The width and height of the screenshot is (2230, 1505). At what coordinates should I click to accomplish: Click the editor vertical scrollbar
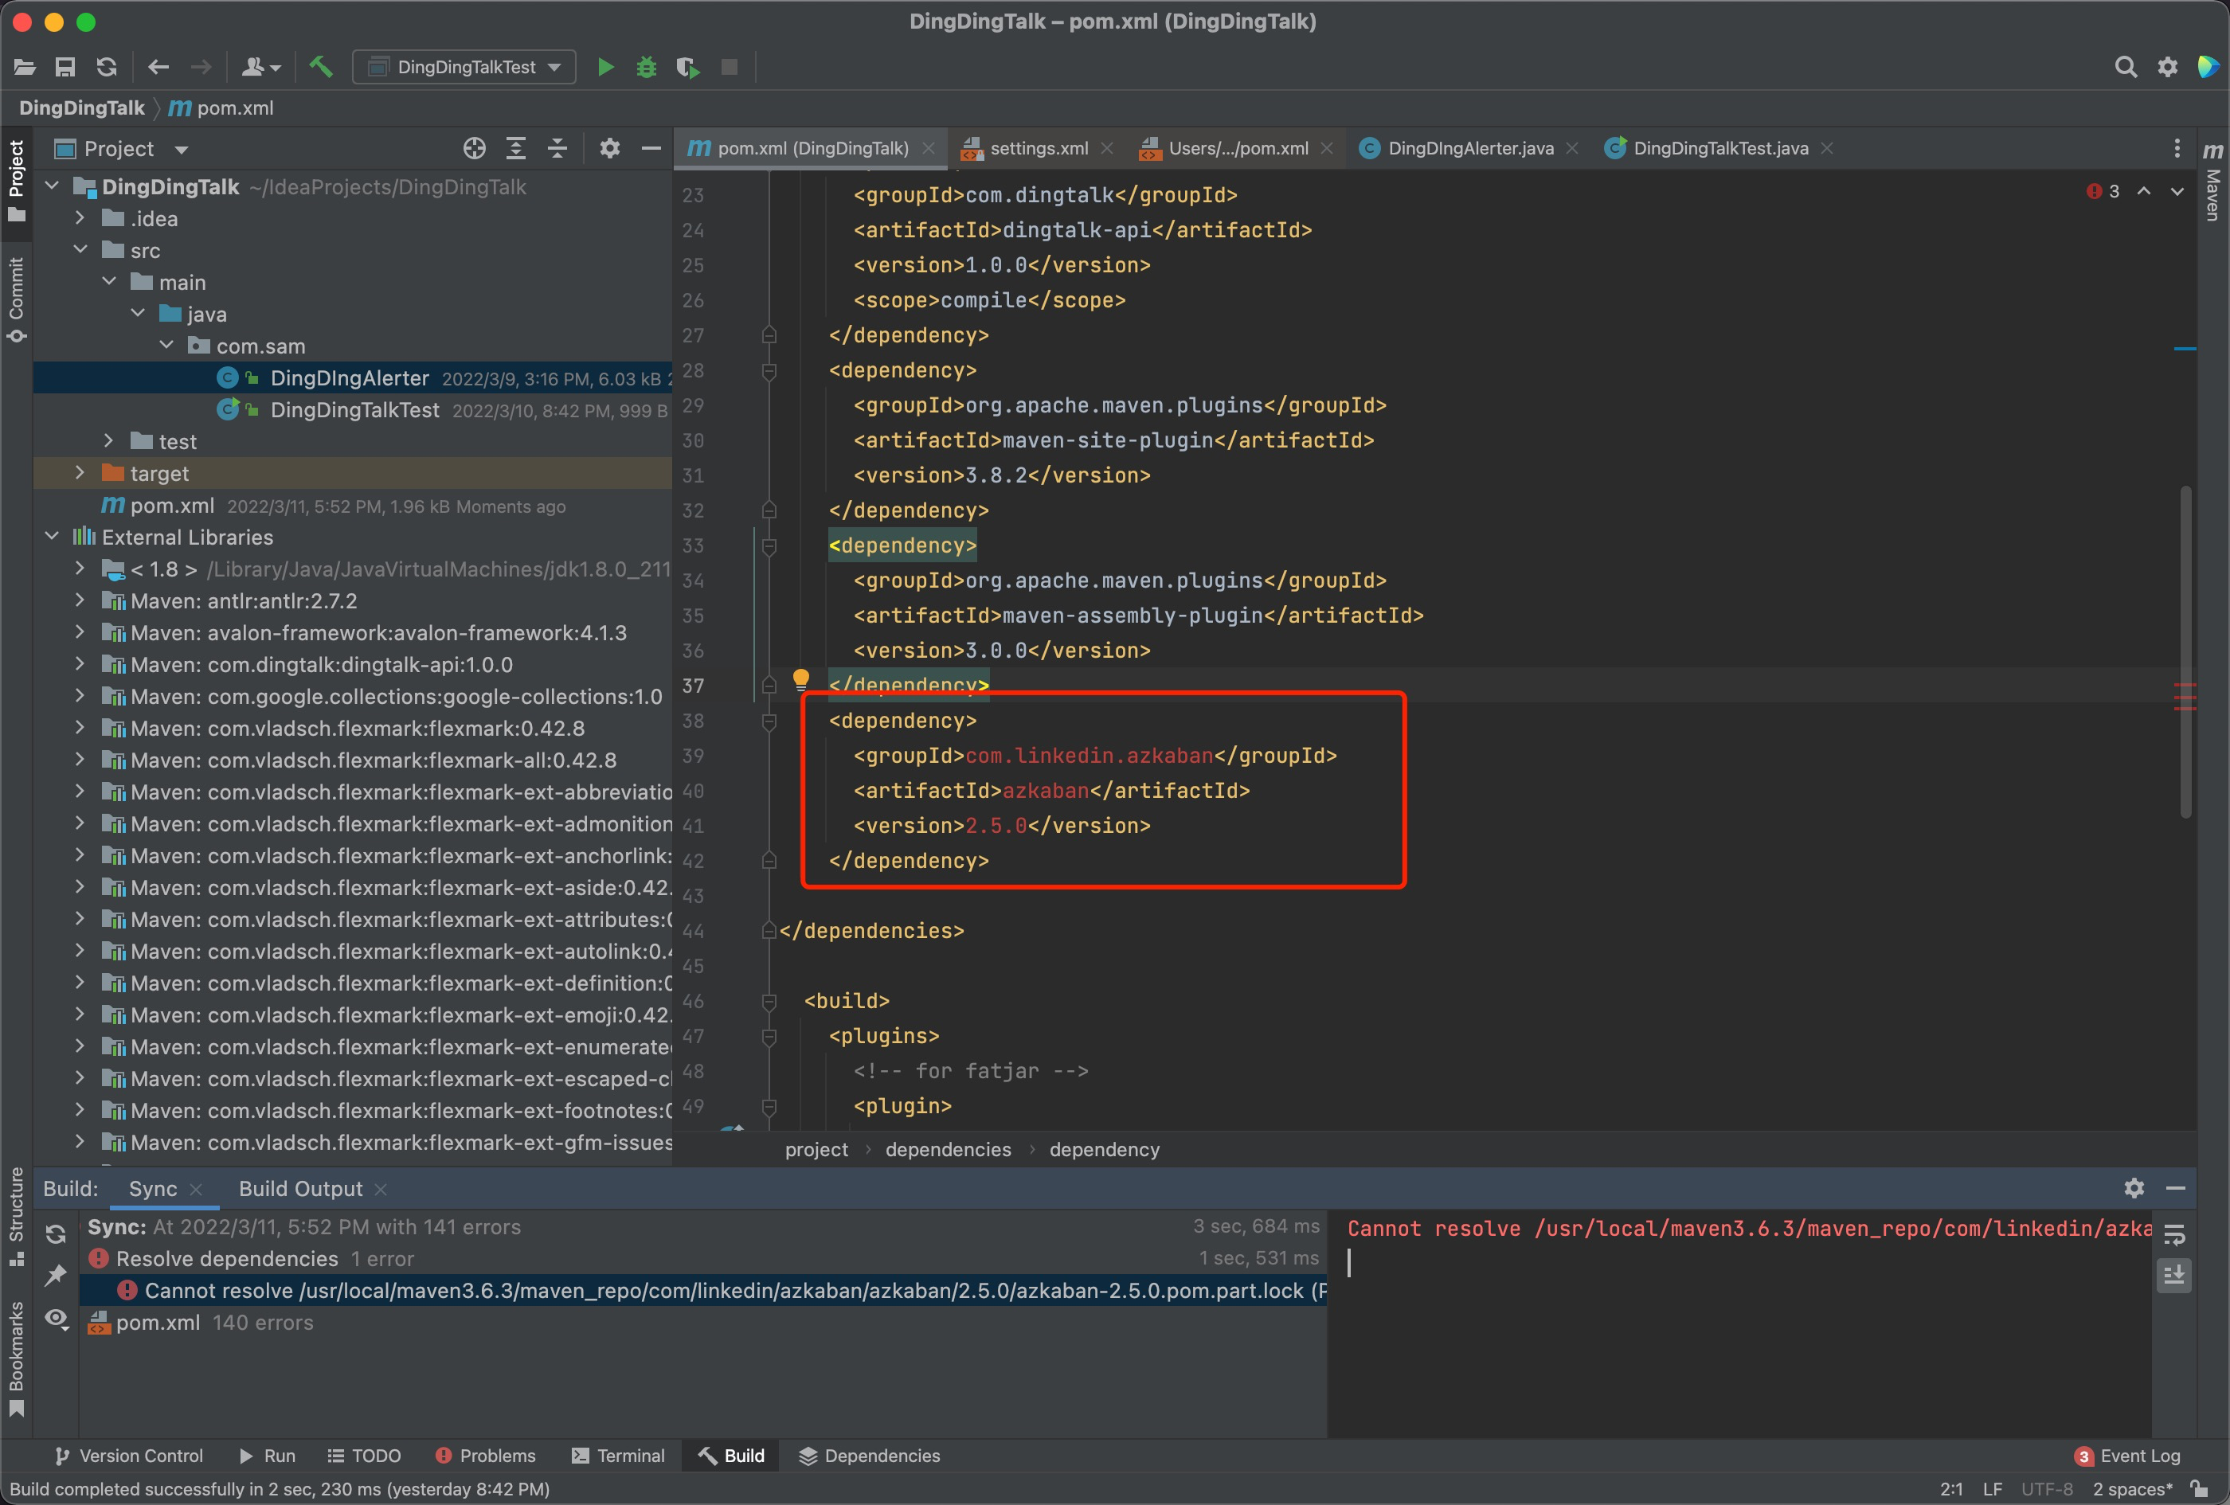pyautogui.click(x=2186, y=652)
